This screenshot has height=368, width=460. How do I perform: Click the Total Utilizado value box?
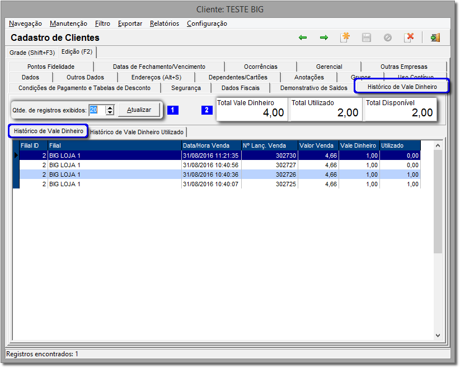[x=325, y=109]
